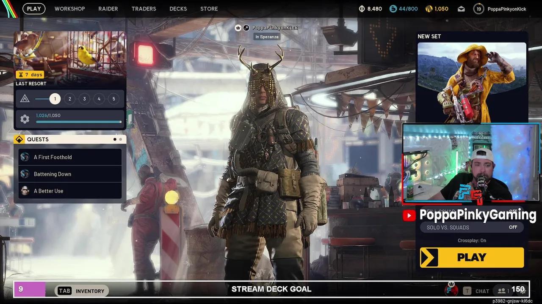Open the A First Foothold quest
542x304 pixels.
[x=70, y=157]
